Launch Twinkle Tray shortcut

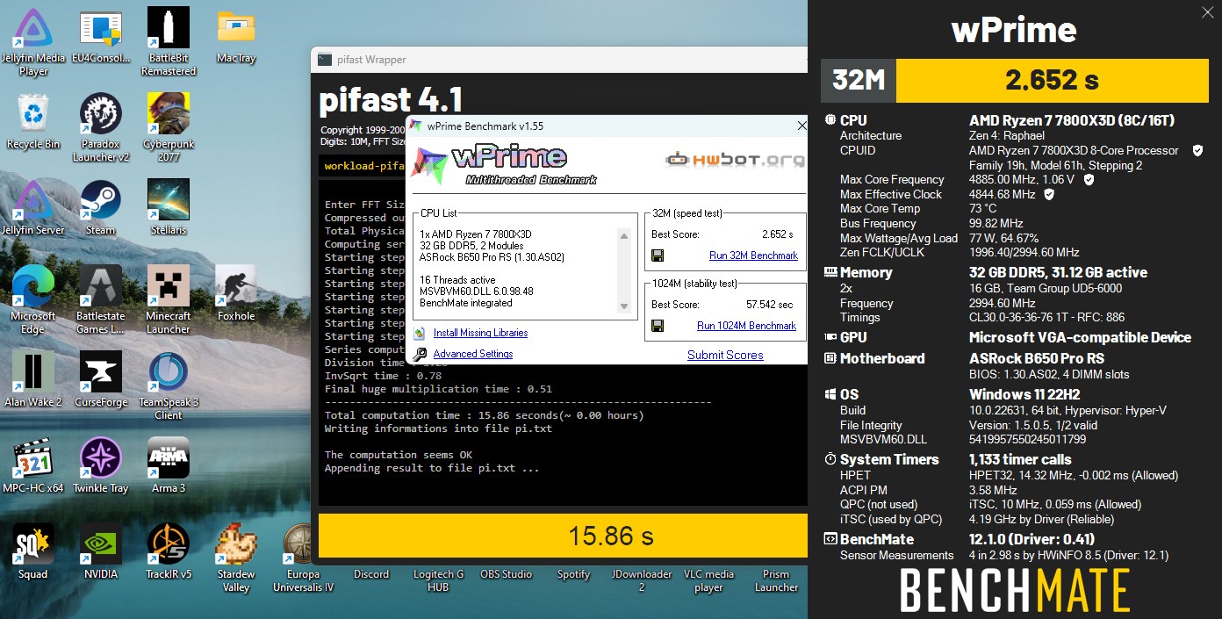click(101, 466)
